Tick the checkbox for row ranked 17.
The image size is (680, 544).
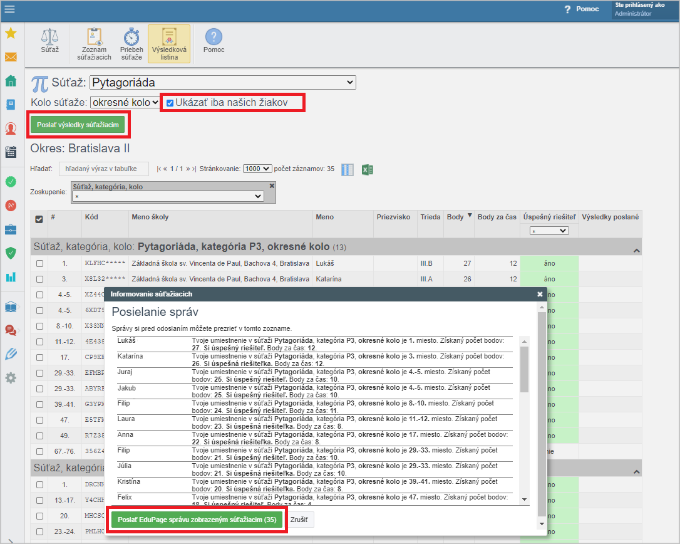[x=40, y=357]
